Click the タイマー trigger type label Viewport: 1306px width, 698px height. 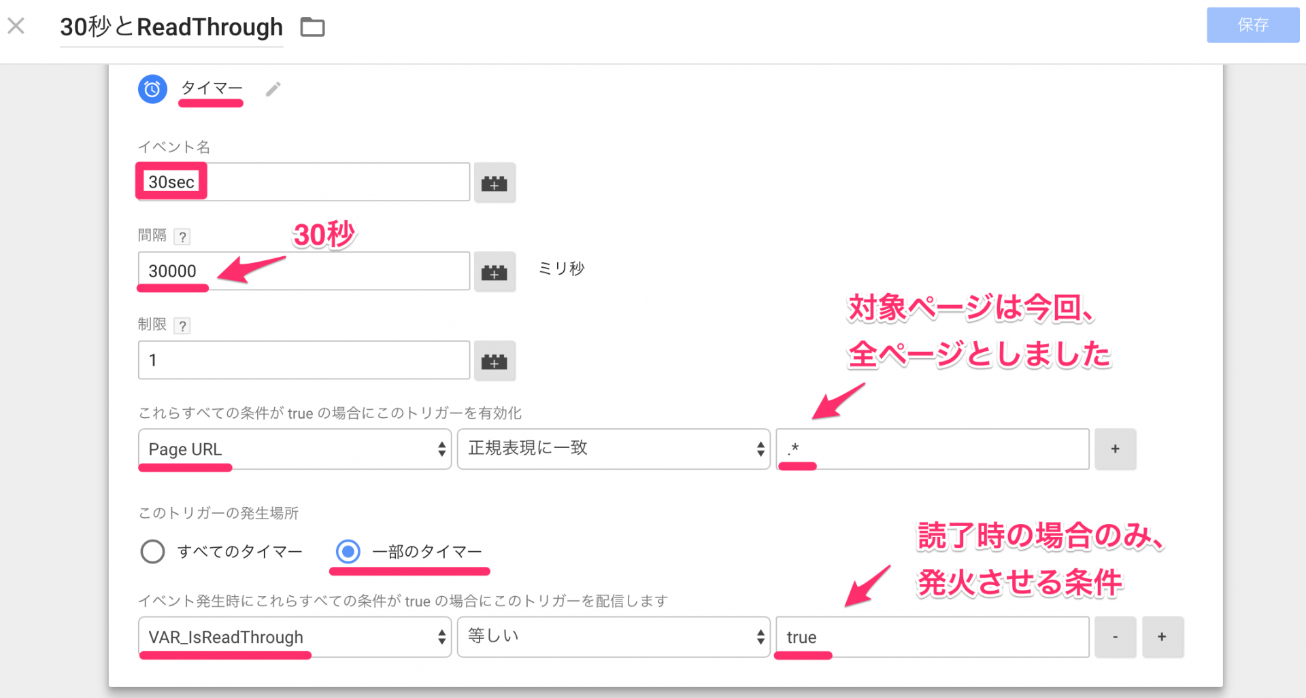[x=212, y=88]
